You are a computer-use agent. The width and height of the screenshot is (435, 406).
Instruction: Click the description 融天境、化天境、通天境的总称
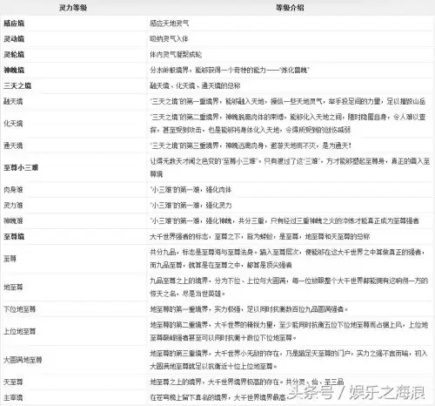[x=195, y=85]
